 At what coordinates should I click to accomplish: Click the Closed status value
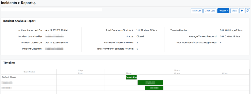[x=140, y=36]
